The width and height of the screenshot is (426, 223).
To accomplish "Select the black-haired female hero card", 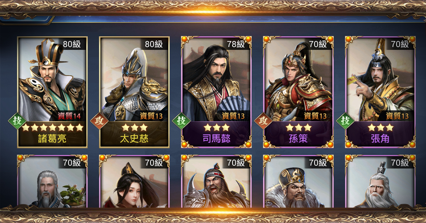I will [x=134, y=181].
